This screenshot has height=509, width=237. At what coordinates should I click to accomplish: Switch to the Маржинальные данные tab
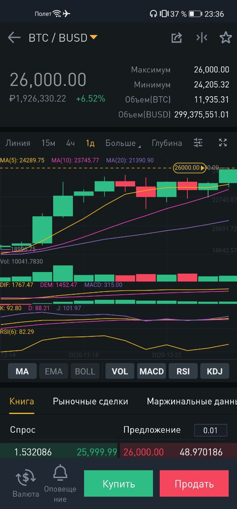[192, 401]
